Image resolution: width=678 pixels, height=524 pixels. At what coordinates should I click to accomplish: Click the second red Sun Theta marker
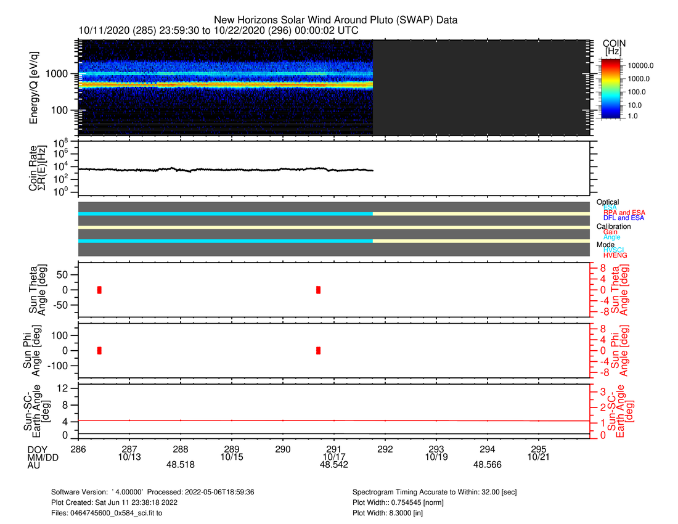[318, 290]
